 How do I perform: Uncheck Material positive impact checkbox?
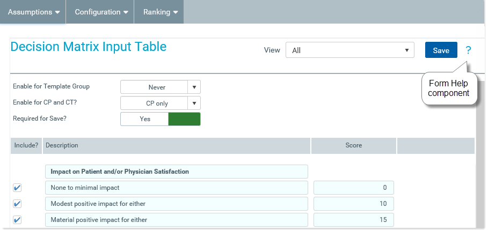click(17, 220)
